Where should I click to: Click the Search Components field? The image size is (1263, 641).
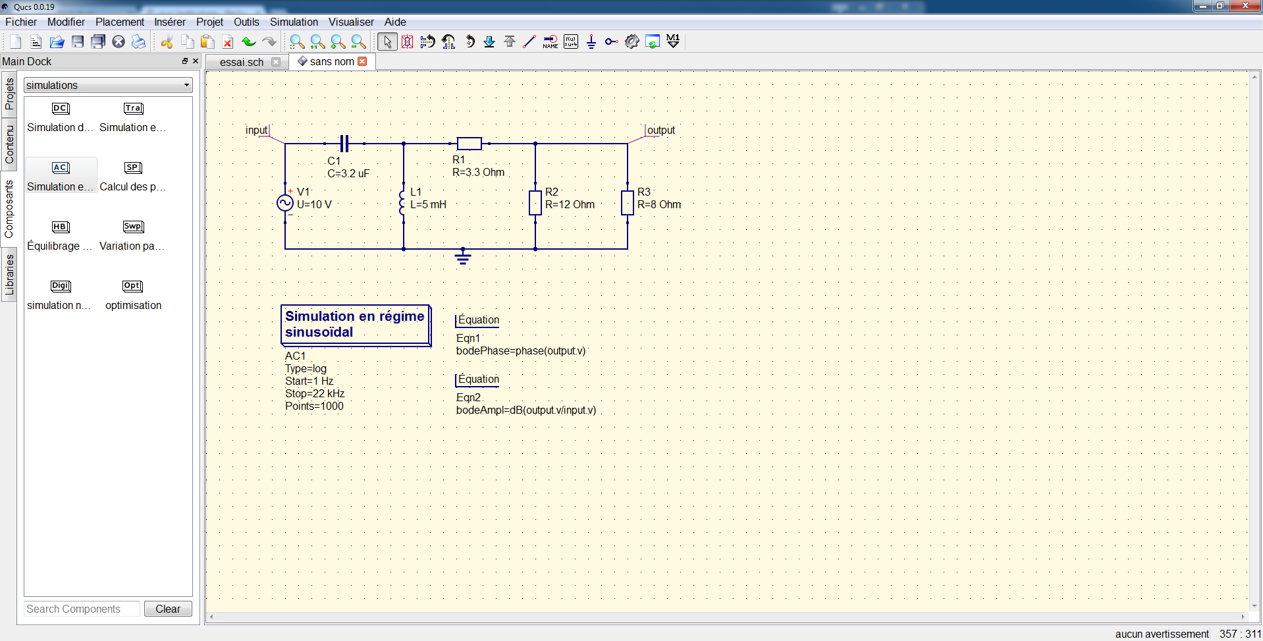tap(82, 609)
